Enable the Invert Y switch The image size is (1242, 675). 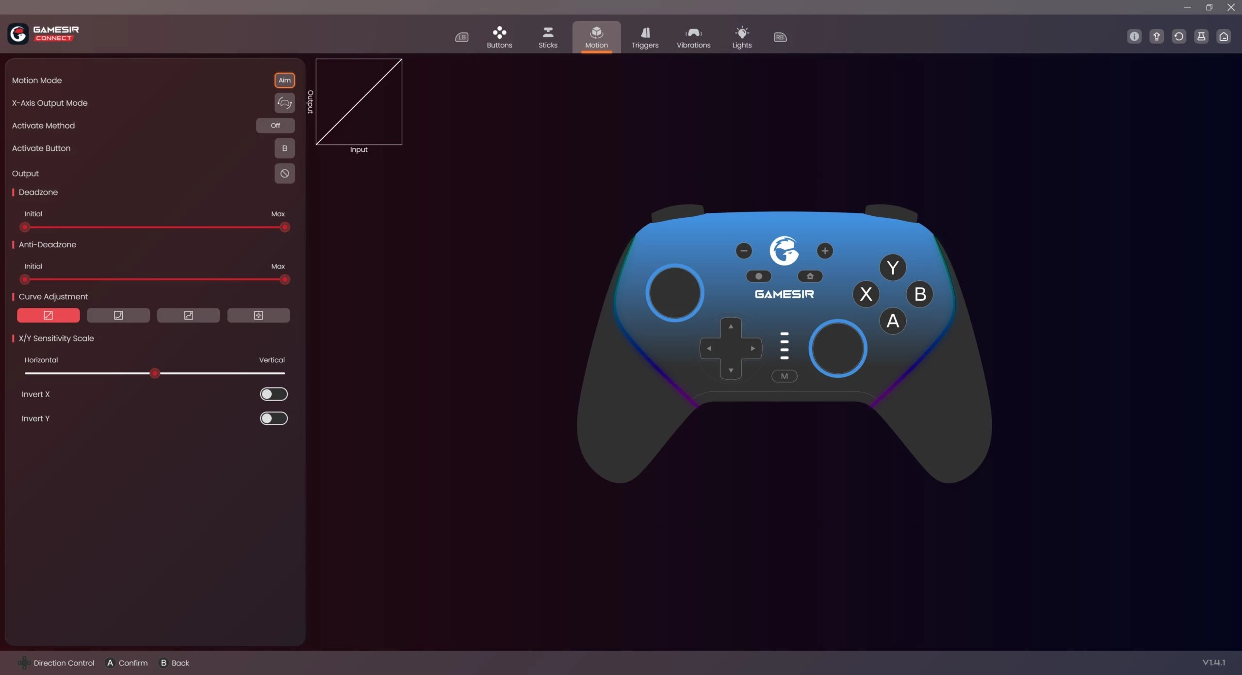click(x=274, y=418)
